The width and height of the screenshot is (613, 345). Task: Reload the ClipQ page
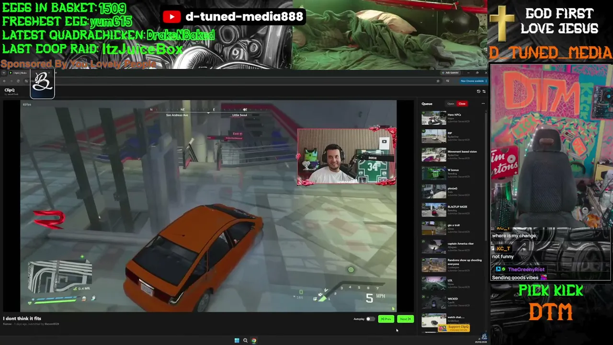18,81
